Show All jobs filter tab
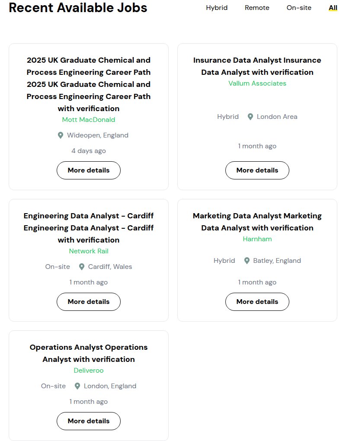This screenshot has height=441, width=346. click(x=333, y=8)
